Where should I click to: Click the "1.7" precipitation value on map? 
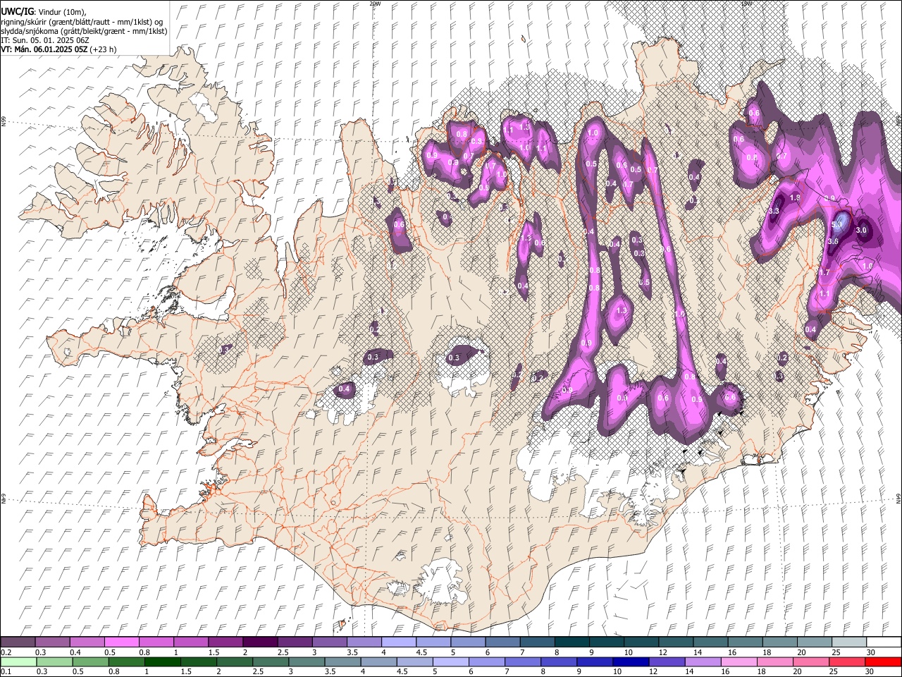pos(824,272)
